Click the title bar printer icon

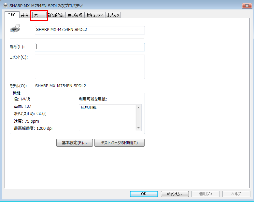click(6, 6)
